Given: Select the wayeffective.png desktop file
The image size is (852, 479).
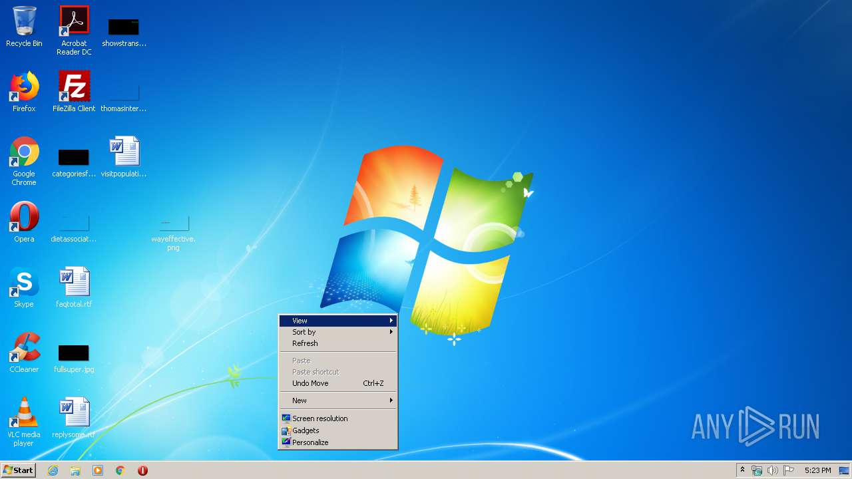Looking at the screenshot, I should 173,232.
